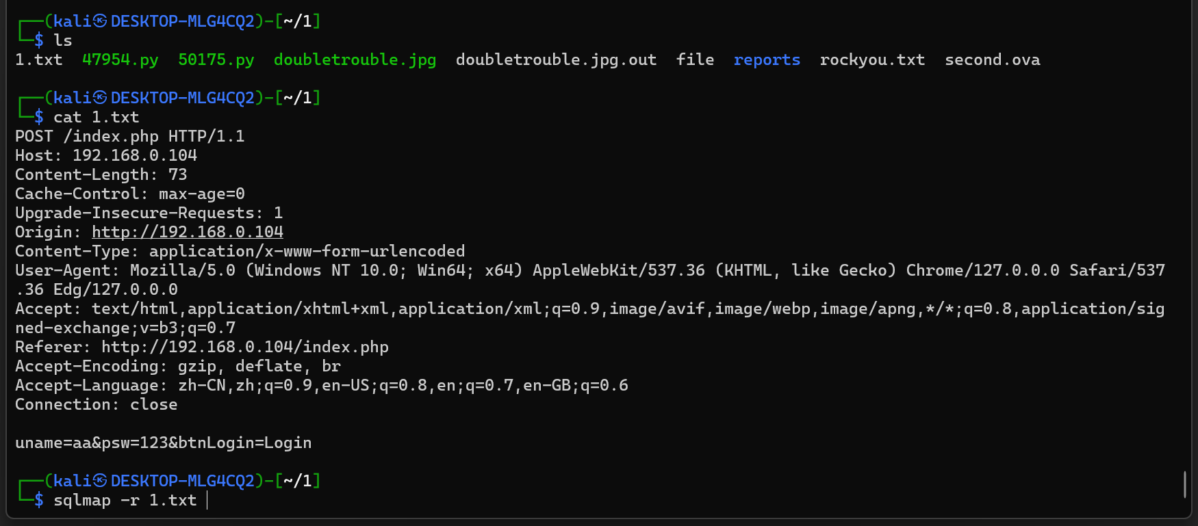This screenshot has height=526, width=1198.
Task: Click the blue reports directory name
Action: coord(767,60)
